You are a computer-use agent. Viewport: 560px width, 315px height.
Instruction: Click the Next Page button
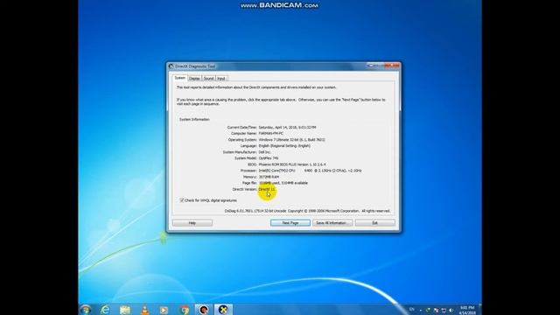click(290, 223)
